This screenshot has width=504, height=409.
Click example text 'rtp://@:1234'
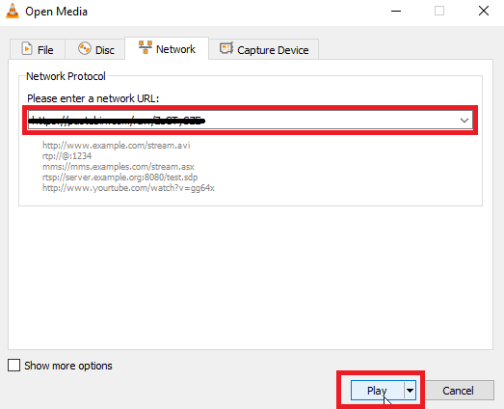click(66, 156)
